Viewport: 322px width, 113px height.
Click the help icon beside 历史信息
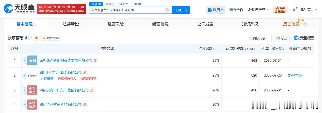coord(305,24)
